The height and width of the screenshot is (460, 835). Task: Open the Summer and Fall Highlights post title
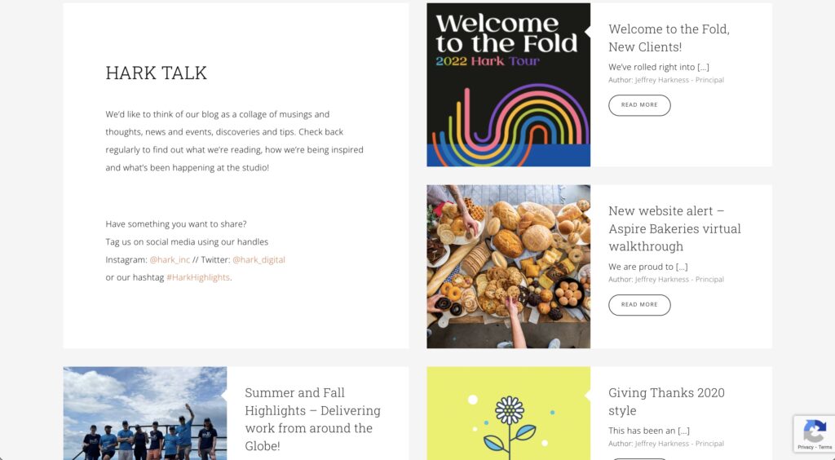(312, 419)
